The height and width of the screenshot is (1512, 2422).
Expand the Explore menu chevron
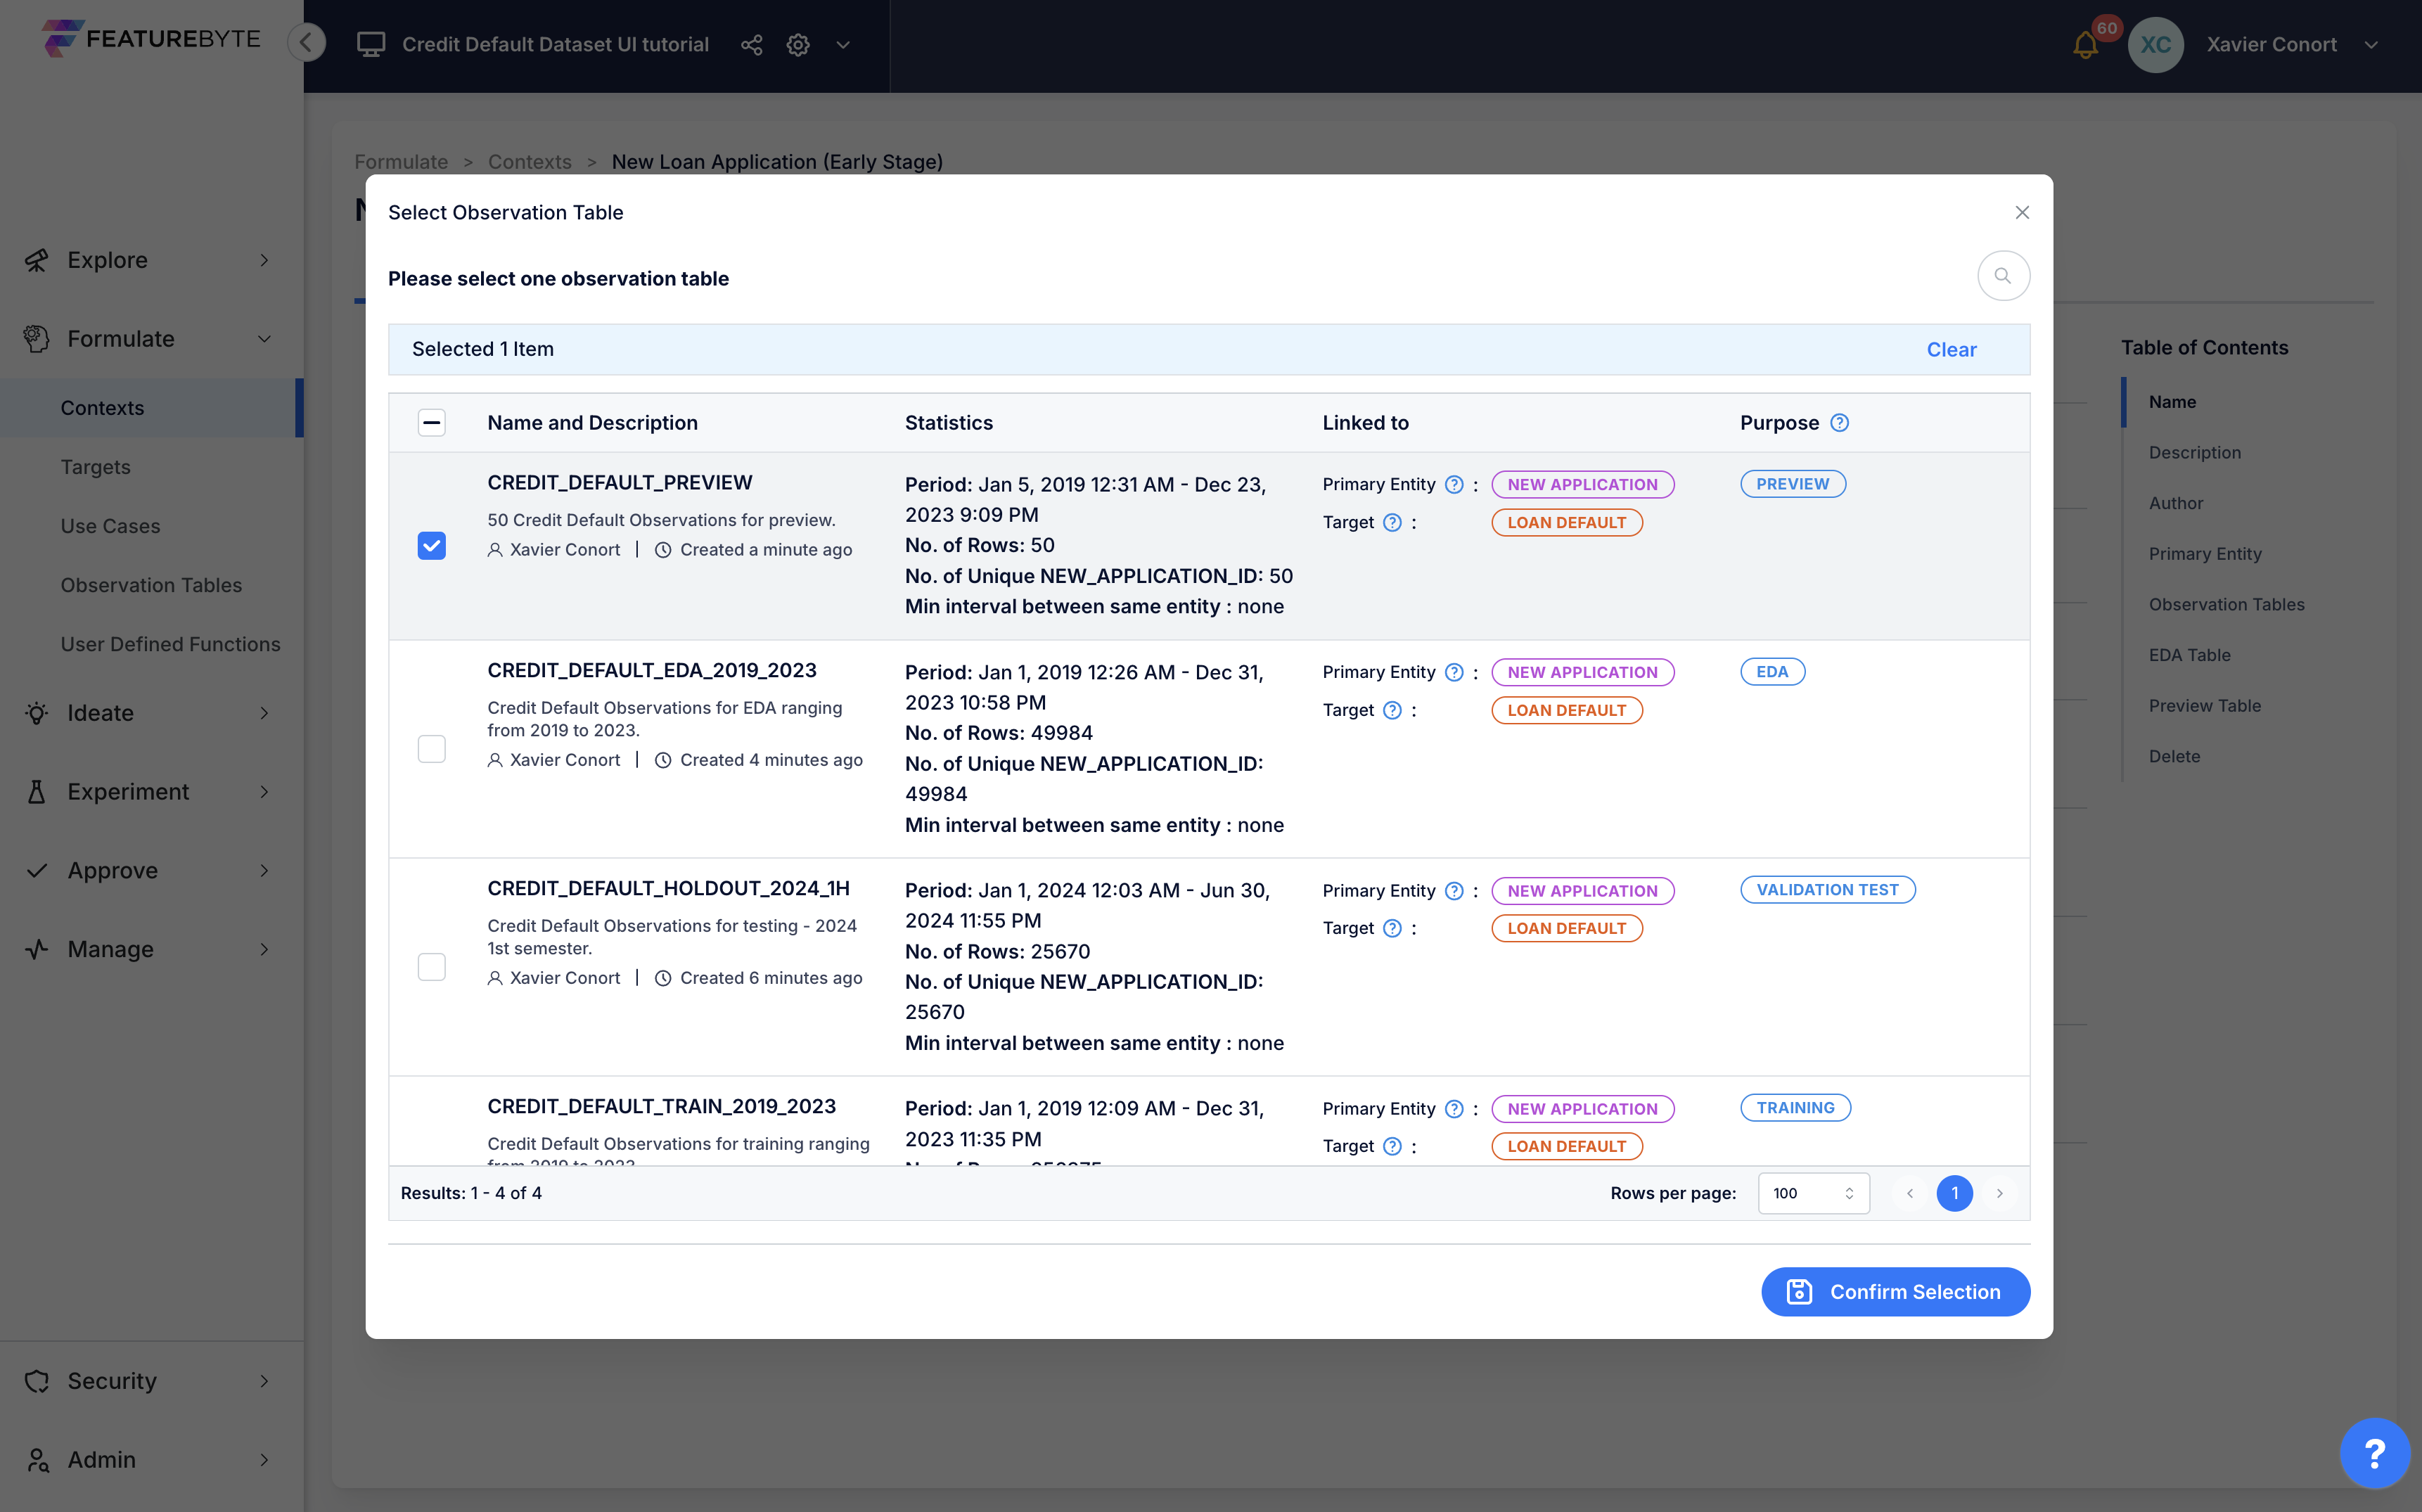(x=264, y=260)
